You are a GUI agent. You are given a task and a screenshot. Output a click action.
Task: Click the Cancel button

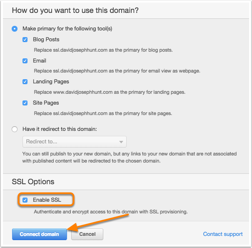pos(87,234)
